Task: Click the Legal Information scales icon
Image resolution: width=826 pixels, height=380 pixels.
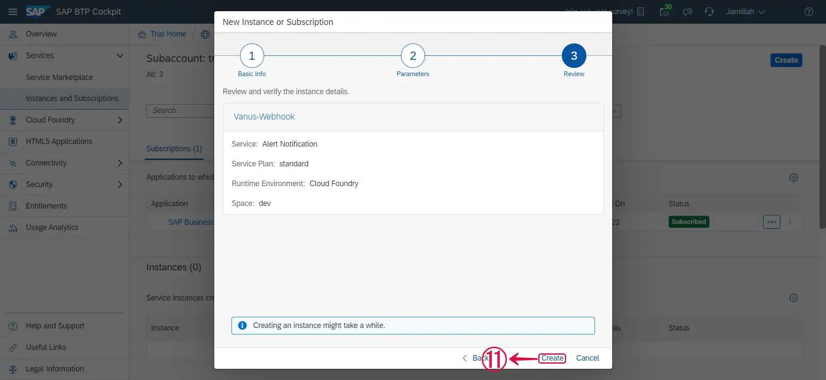Action: [13, 369]
